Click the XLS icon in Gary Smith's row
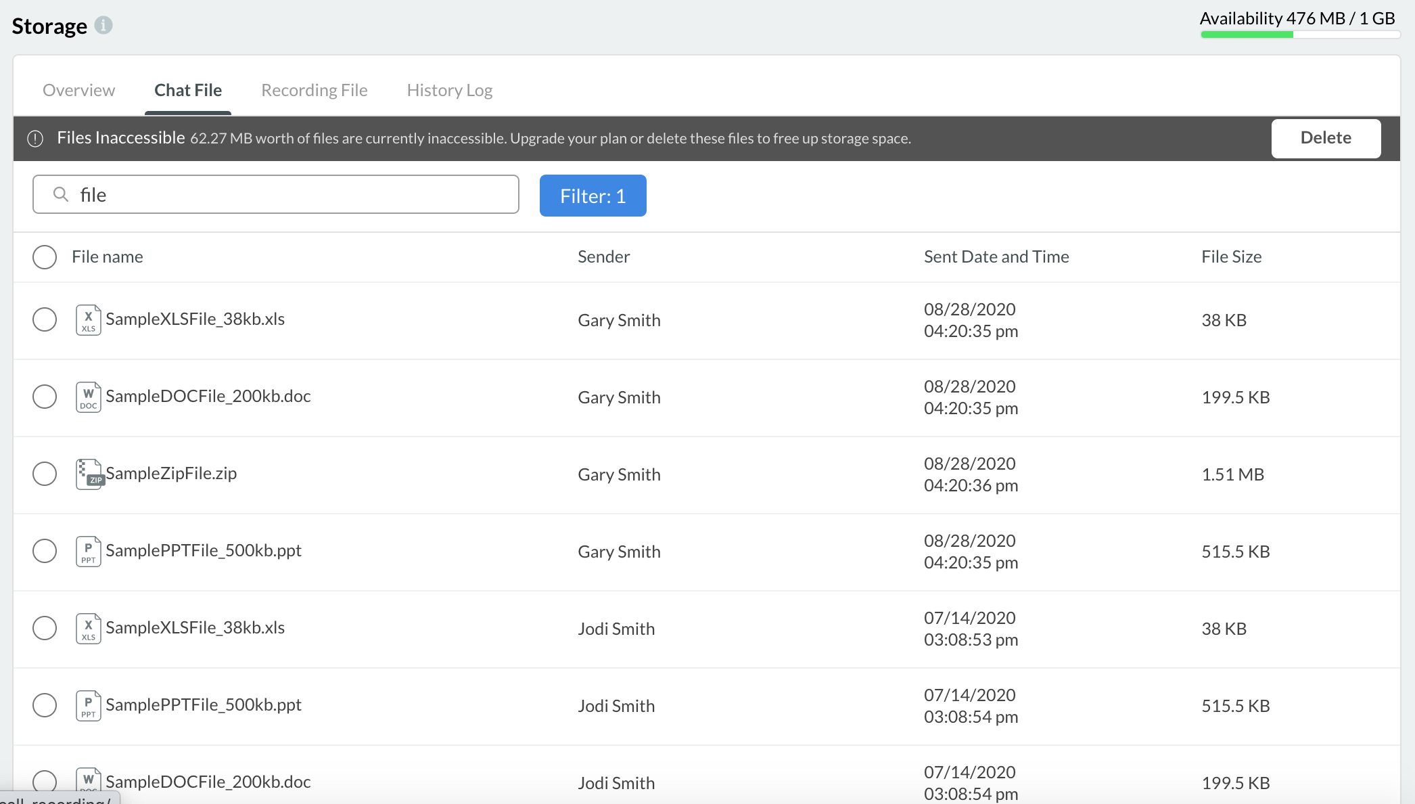Image resolution: width=1415 pixels, height=804 pixels. (x=89, y=319)
